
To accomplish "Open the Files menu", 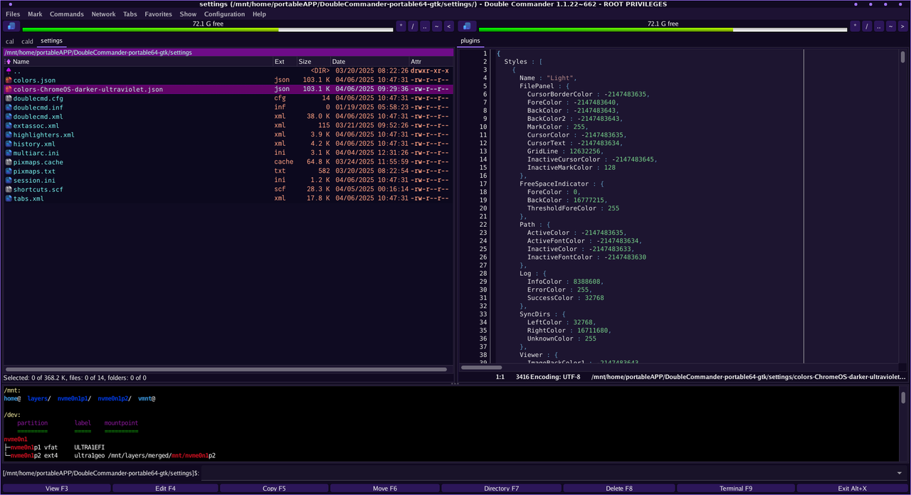I will coord(13,14).
